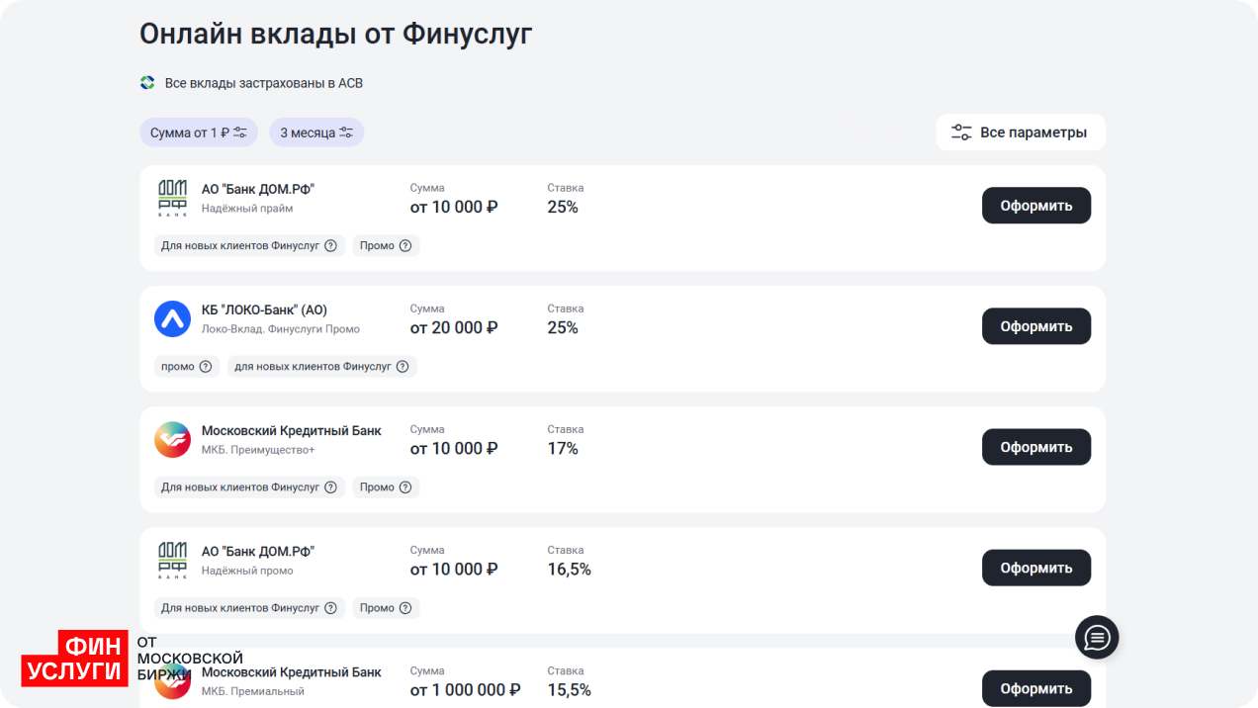Click the МКБ Преимущество+ bank logo
The width and height of the screenshot is (1258, 708).
pos(172,439)
